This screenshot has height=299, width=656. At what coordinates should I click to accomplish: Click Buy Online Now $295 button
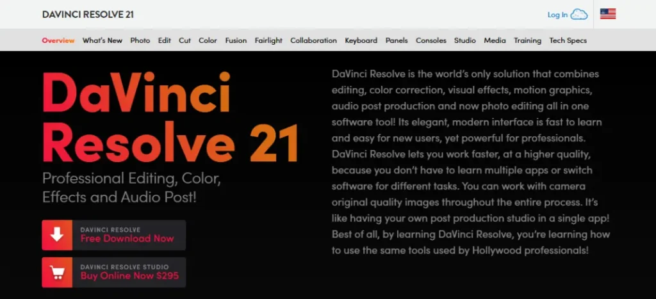click(x=114, y=272)
